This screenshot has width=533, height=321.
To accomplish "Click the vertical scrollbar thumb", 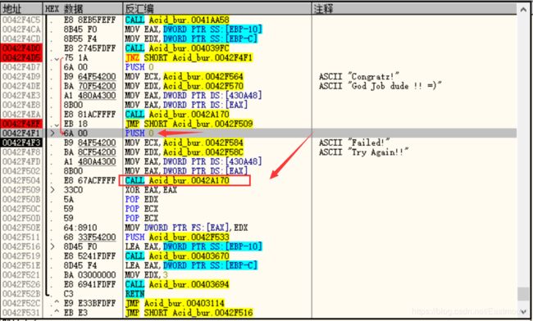I will click(x=523, y=294).
